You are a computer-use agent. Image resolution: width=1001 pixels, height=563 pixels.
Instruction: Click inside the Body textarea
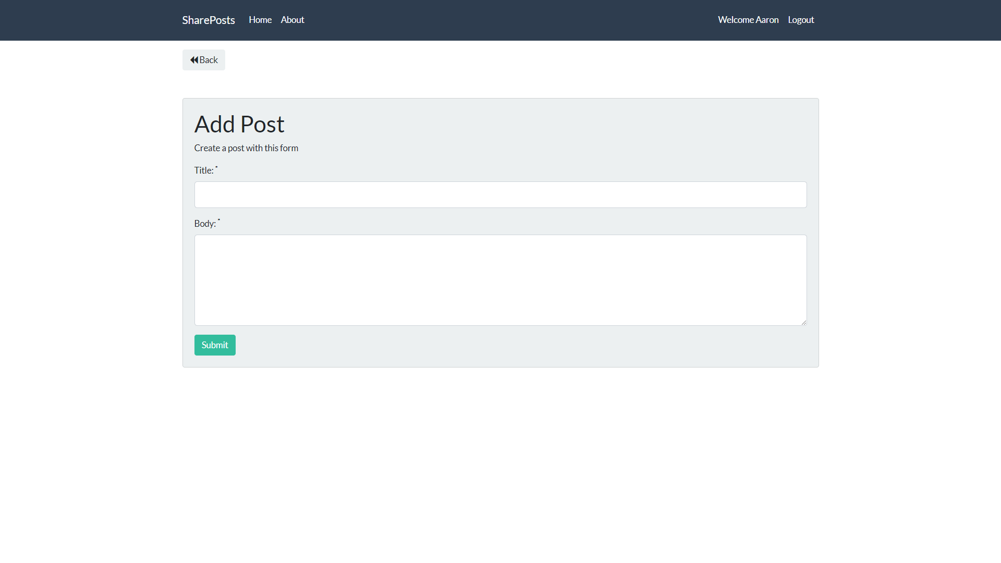[500, 280]
